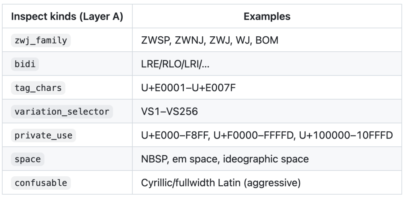
Task: Click the U+E0001–U+E007F range text
Action: [188, 88]
